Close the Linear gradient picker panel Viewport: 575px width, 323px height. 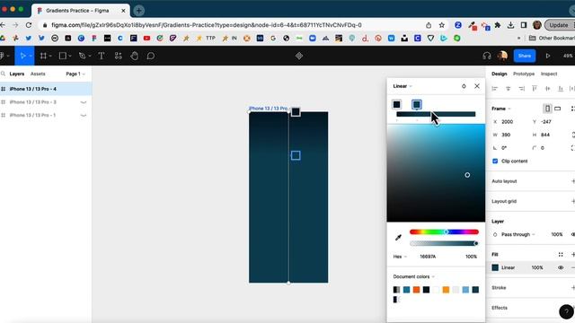[x=477, y=86]
